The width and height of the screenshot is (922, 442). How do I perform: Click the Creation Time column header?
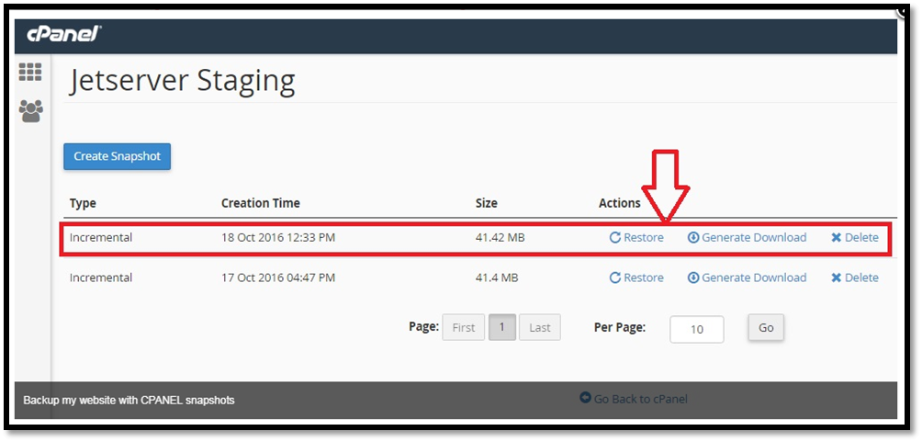click(261, 203)
